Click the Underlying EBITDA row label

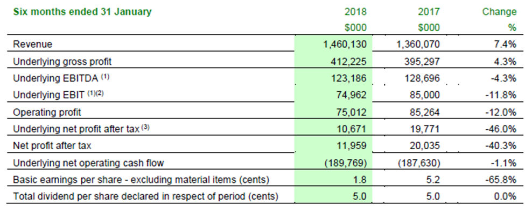(x=61, y=78)
